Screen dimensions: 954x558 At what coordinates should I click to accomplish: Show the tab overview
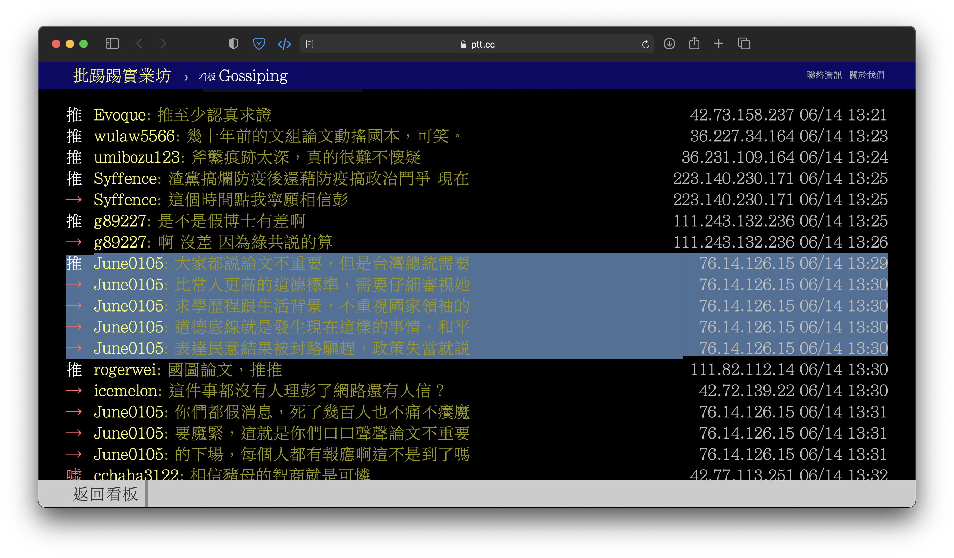coord(744,44)
